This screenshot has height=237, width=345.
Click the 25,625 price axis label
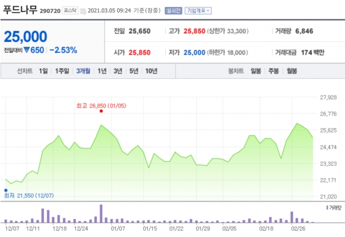pyautogui.click(x=328, y=130)
